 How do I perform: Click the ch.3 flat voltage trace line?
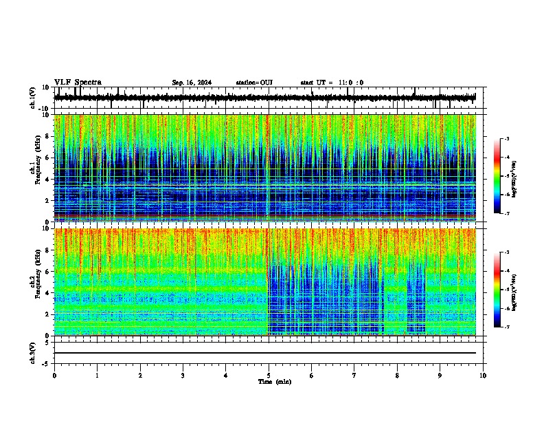click(x=264, y=353)
